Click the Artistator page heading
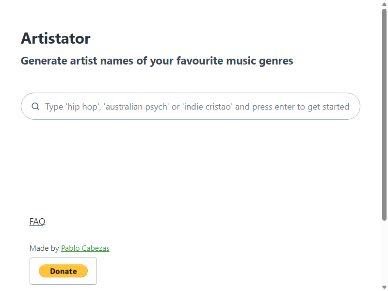The image size is (388, 291). [56, 38]
